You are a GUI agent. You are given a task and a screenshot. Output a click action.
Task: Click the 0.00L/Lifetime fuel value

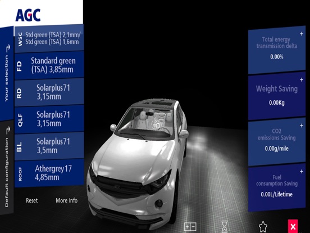pos(277,194)
